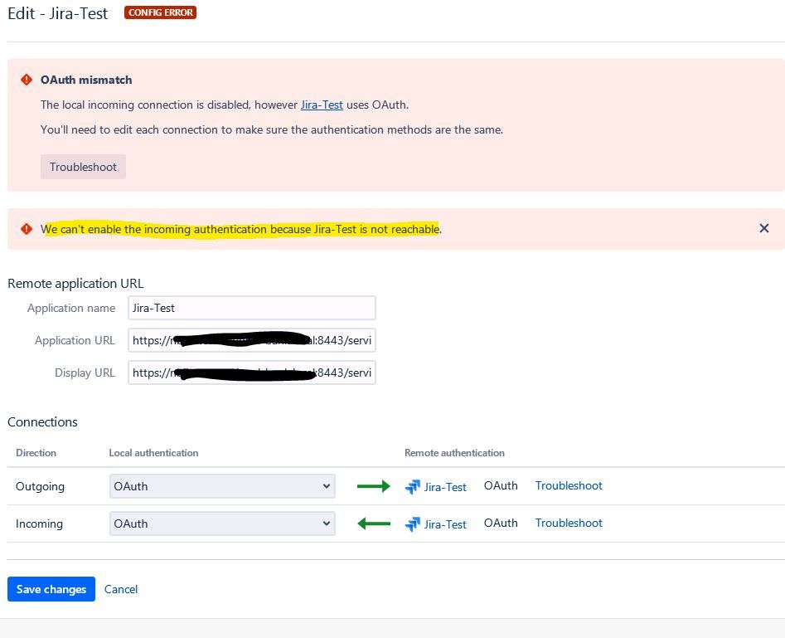This screenshot has width=785, height=638.
Task: Click remote OAuth text in the Outgoing row
Action: (501, 485)
